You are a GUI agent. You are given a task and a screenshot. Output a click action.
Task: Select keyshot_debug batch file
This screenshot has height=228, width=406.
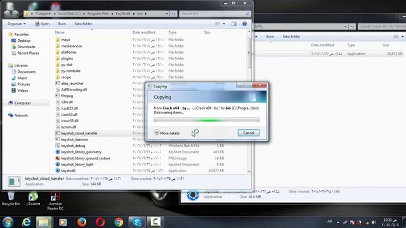73,146
